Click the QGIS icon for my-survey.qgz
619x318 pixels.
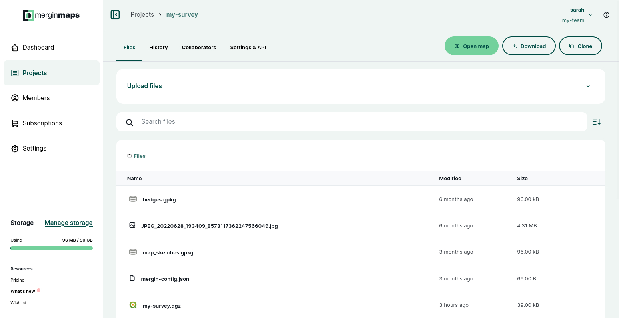coord(133,305)
